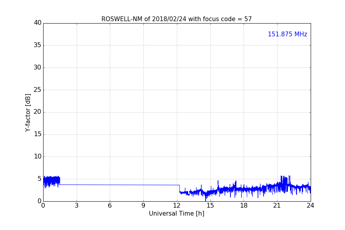Click the noisy blue trace near hour 0 to 1

(x=52, y=181)
